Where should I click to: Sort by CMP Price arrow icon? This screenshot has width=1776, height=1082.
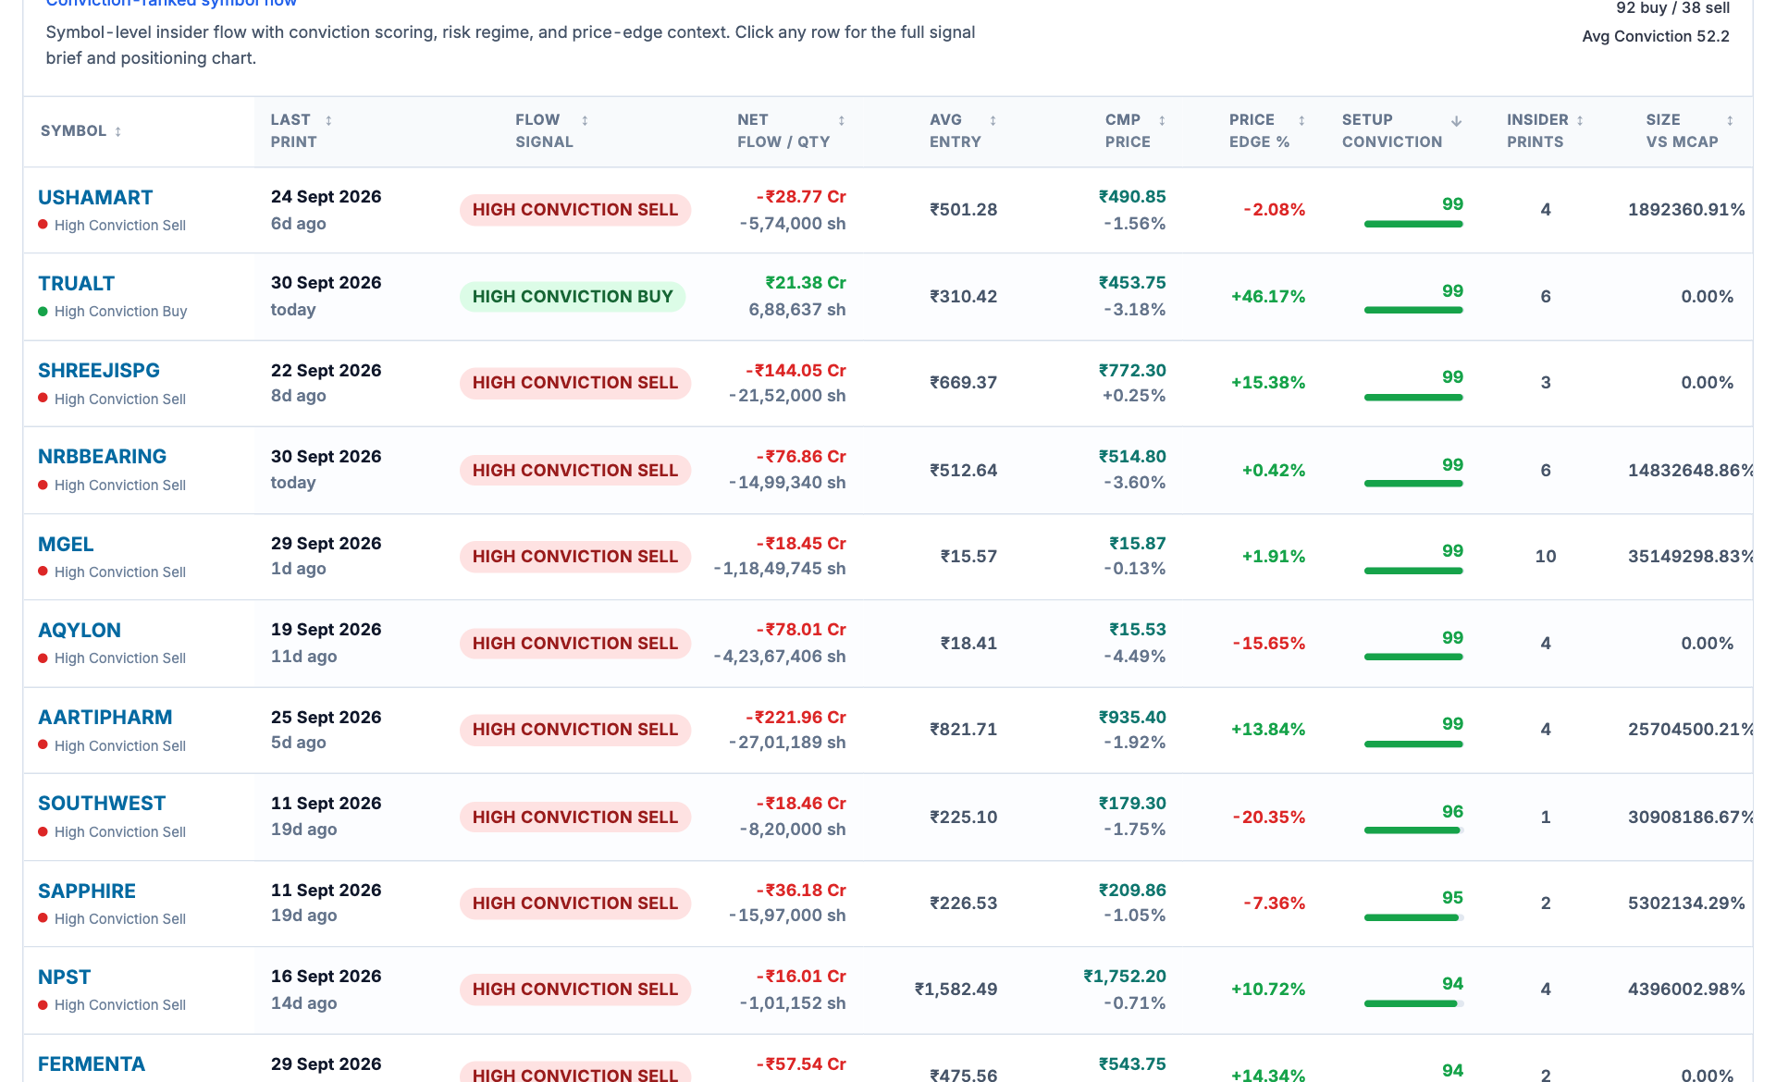(1162, 120)
